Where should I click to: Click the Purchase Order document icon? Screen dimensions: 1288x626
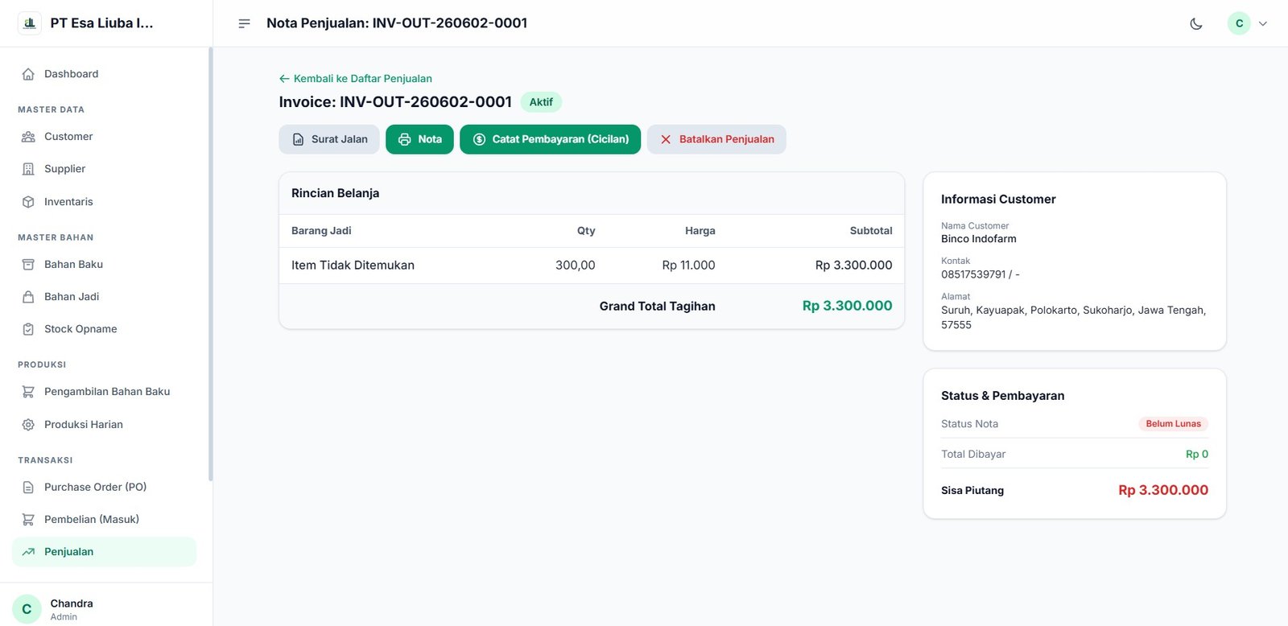click(28, 488)
